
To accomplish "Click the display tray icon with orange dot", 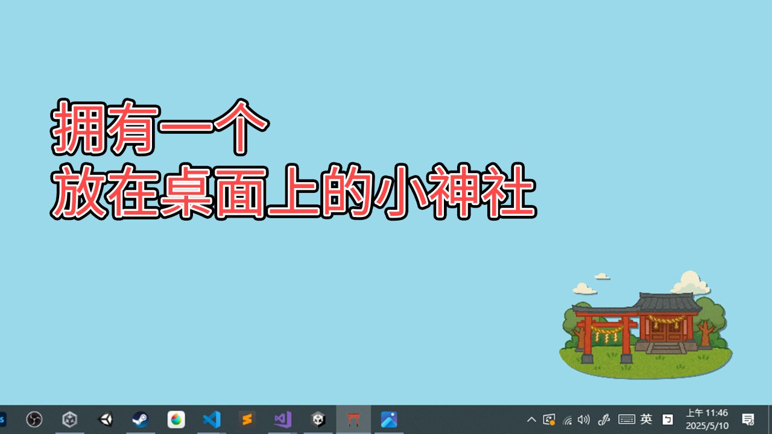I will click(549, 420).
